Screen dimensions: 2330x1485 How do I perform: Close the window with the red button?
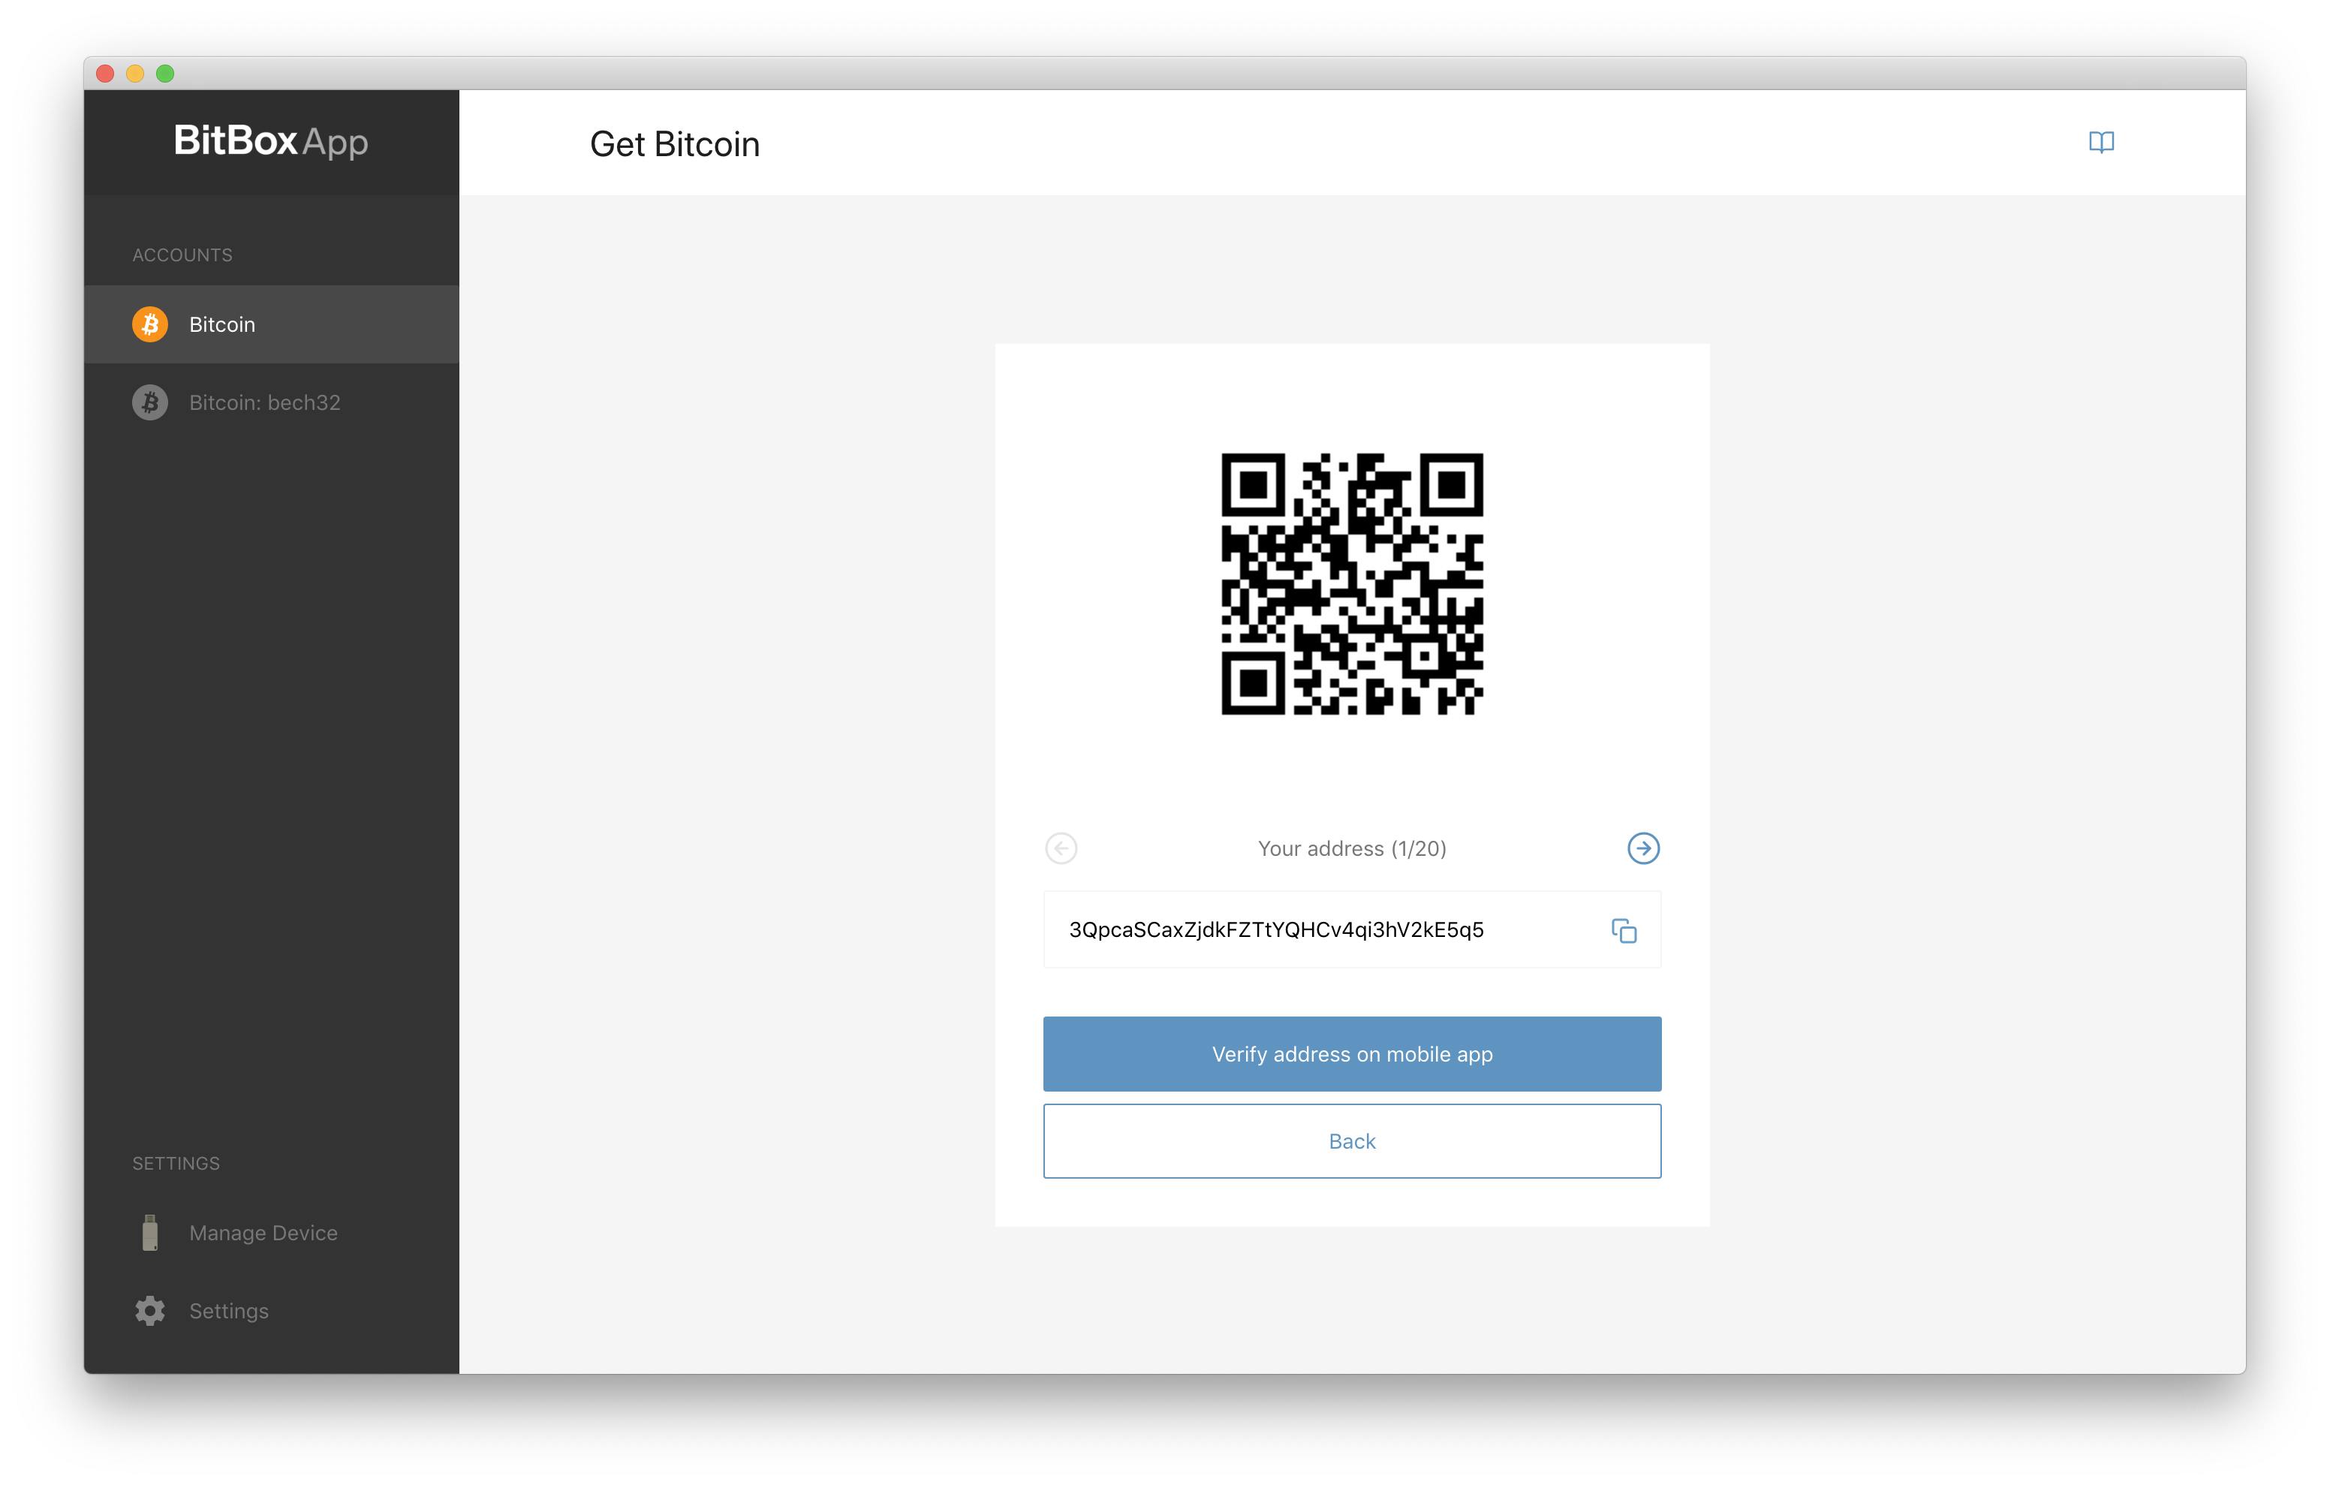coord(106,74)
